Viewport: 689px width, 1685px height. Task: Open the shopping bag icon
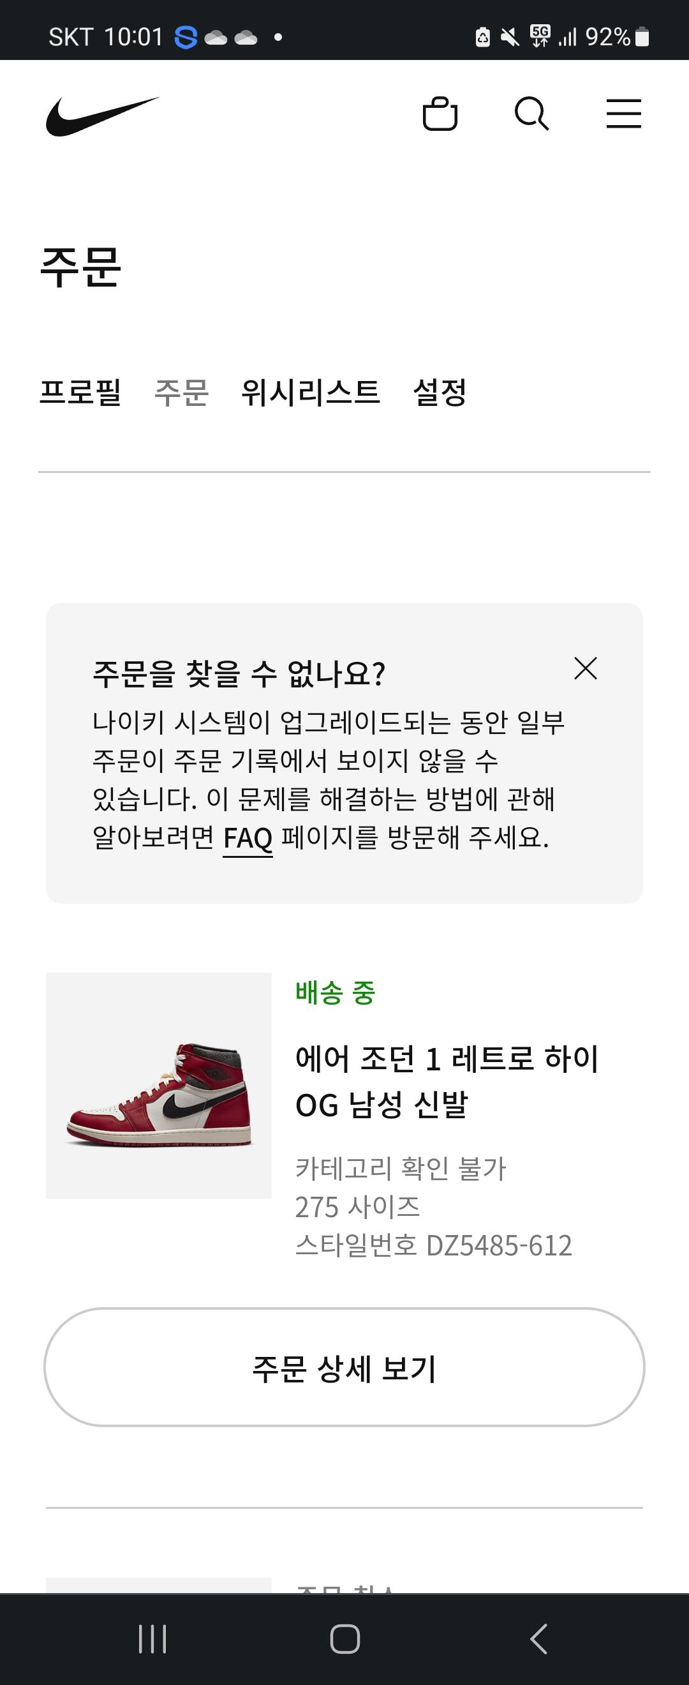click(440, 114)
